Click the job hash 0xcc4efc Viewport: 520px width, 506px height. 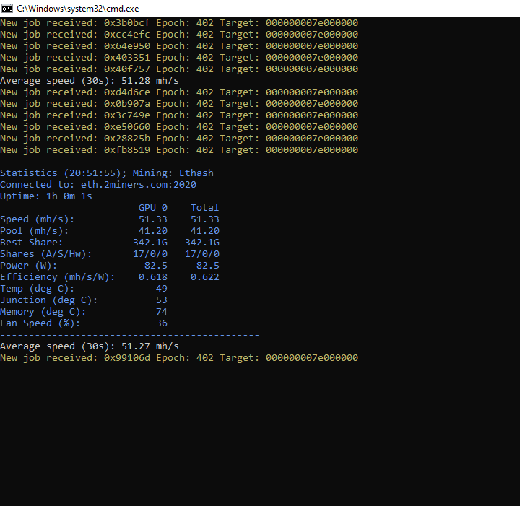click(x=127, y=35)
